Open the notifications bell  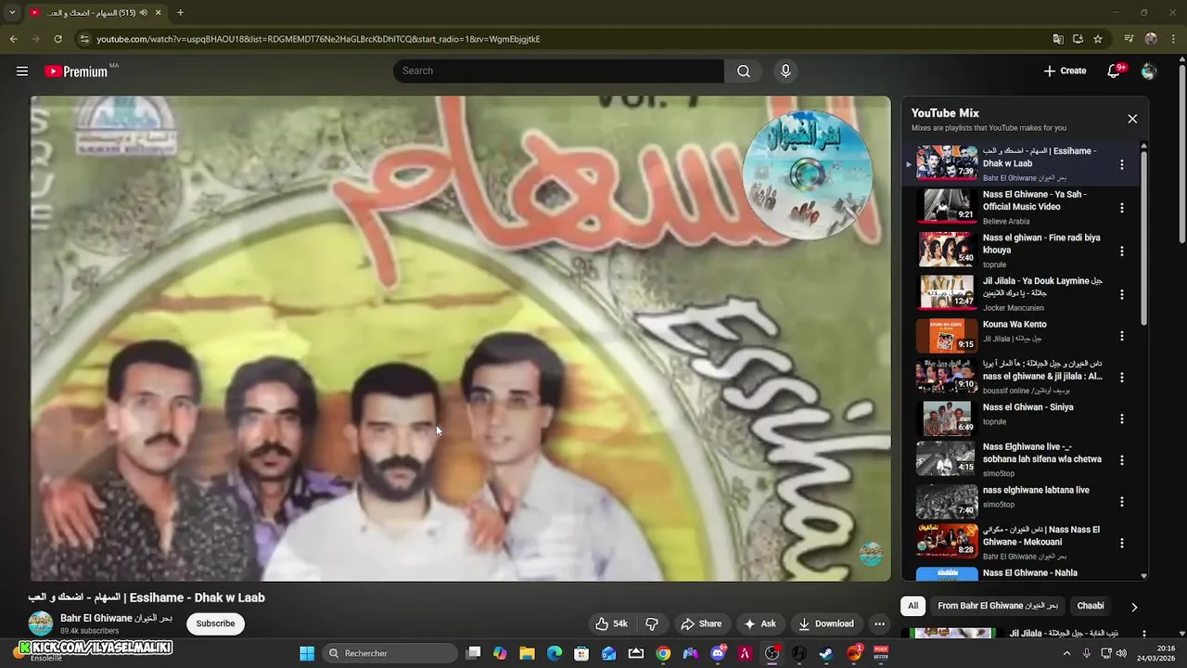point(1115,71)
